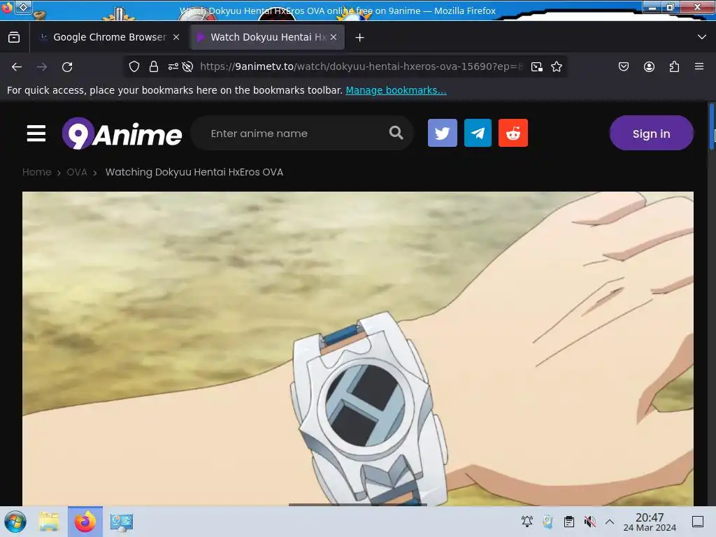Reload the current page
Screen dimensions: 716x537
(67, 67)
